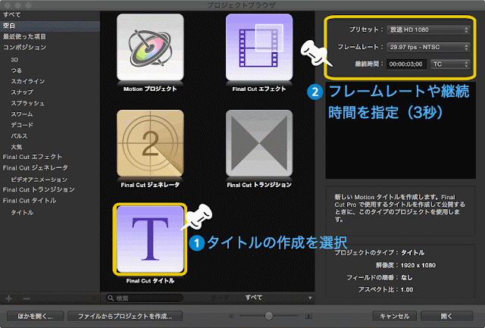
Task: Adjust the thumbnail size slider
Action: tap(269, 316)
